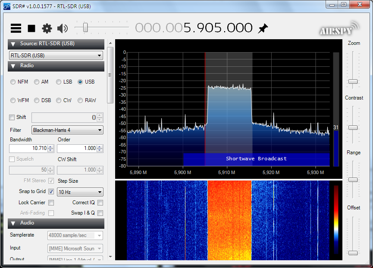
Task: Click the 5,890 M frequency axis label
Action: pyautogui.click(x=138, y=172)
